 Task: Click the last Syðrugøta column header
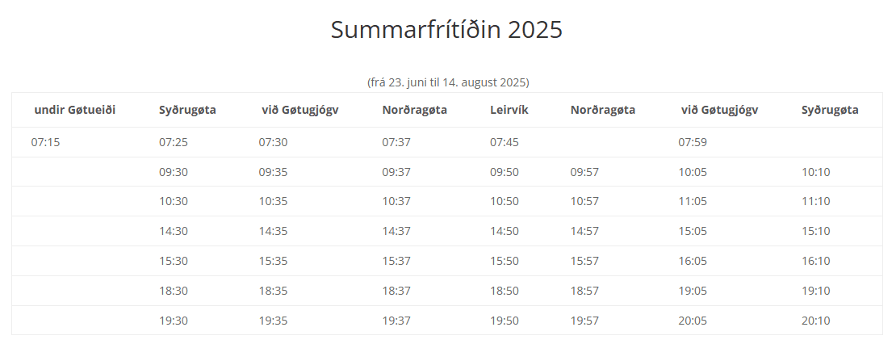coord(830,110)
